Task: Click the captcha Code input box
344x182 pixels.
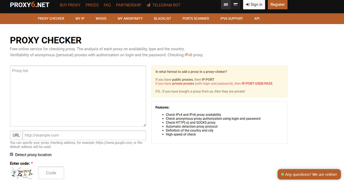Action: (51, 173)
